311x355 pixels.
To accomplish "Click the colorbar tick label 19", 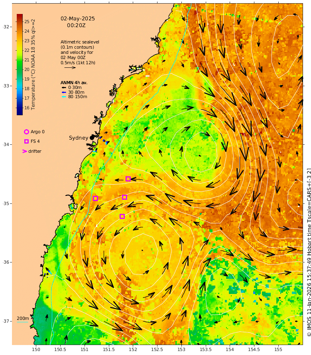I will 27,79.
